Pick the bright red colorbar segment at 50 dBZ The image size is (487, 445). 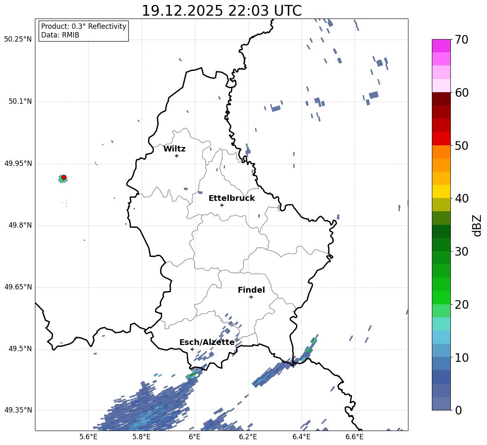[x=441, y=138]
